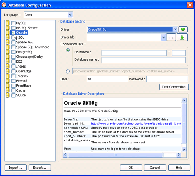
Task: Click the Import button
Action: pyautogui.click(x=16, y=168)
